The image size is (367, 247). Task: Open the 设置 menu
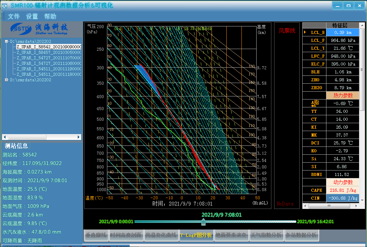(x=32, y=16)
